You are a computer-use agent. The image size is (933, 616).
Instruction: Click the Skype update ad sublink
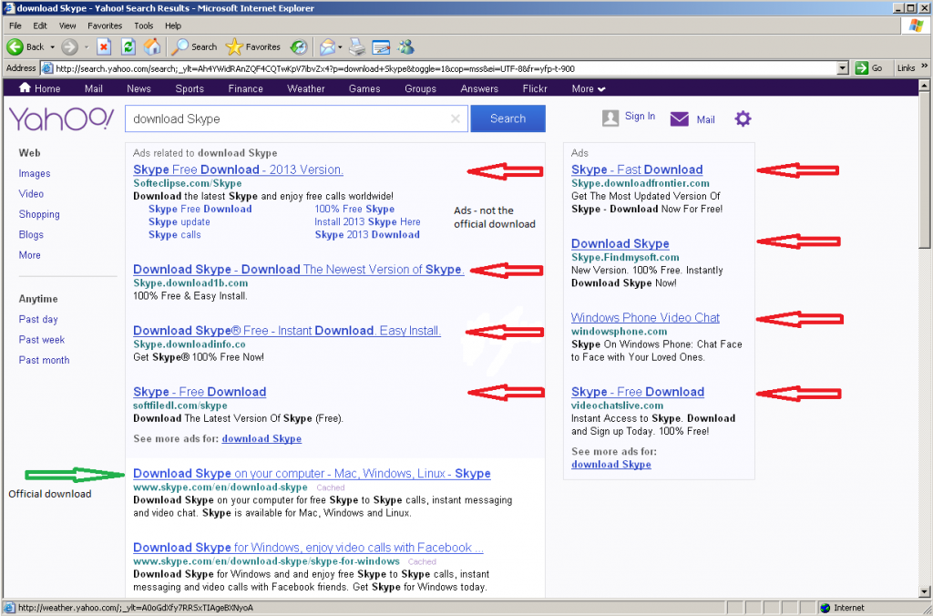179,222
